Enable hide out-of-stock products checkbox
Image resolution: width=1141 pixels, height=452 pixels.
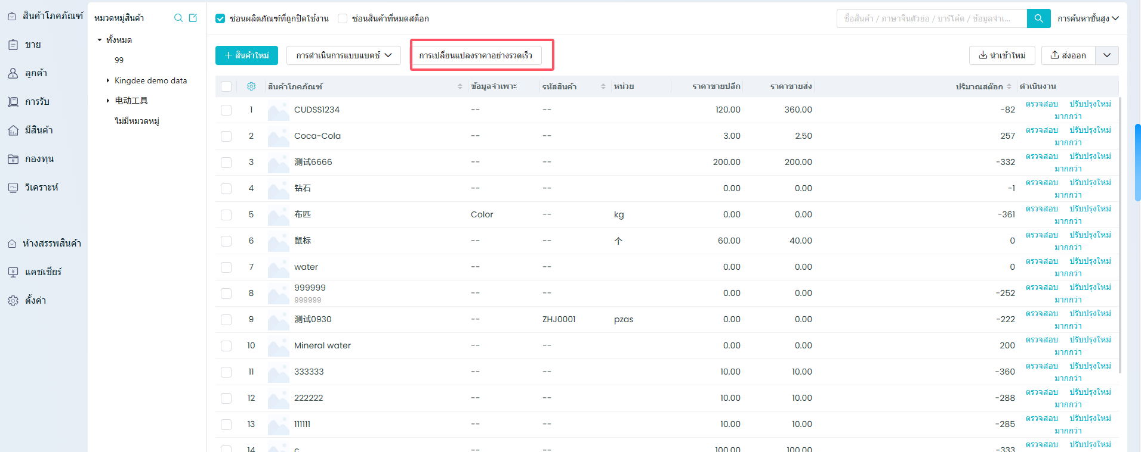click(x=343, y=18)
